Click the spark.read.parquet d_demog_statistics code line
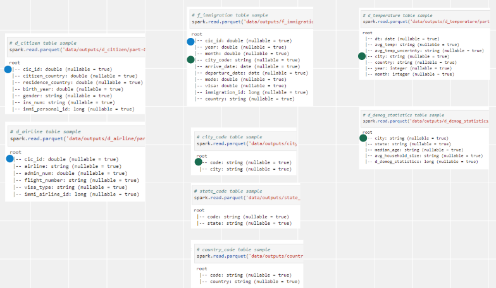Screen dimensions: 496x288 (x=425, y=121)
